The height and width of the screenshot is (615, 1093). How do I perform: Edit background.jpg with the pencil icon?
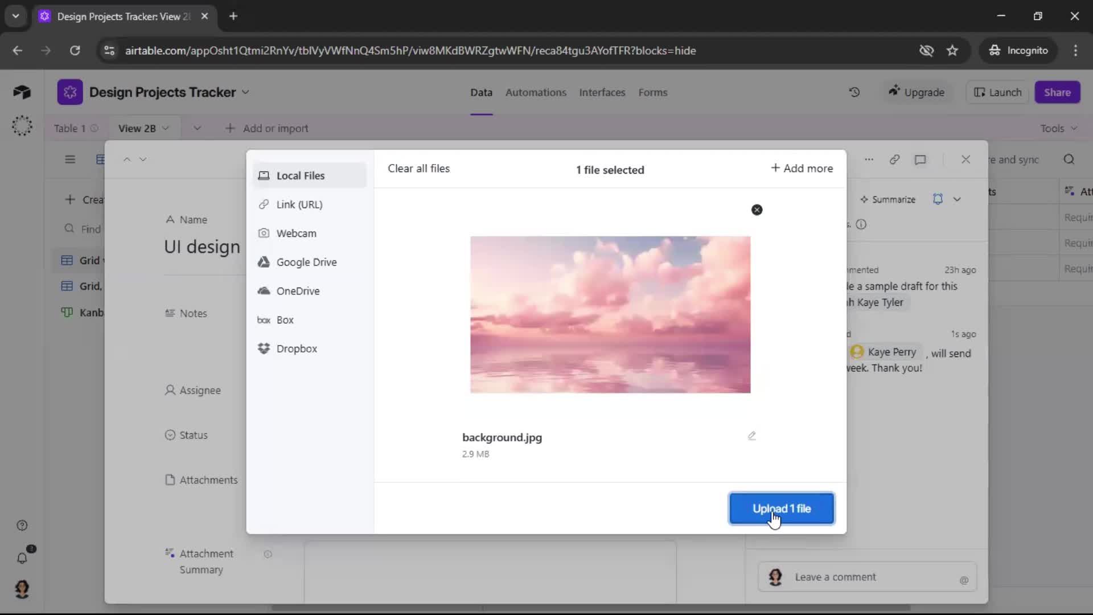[751, 436]
